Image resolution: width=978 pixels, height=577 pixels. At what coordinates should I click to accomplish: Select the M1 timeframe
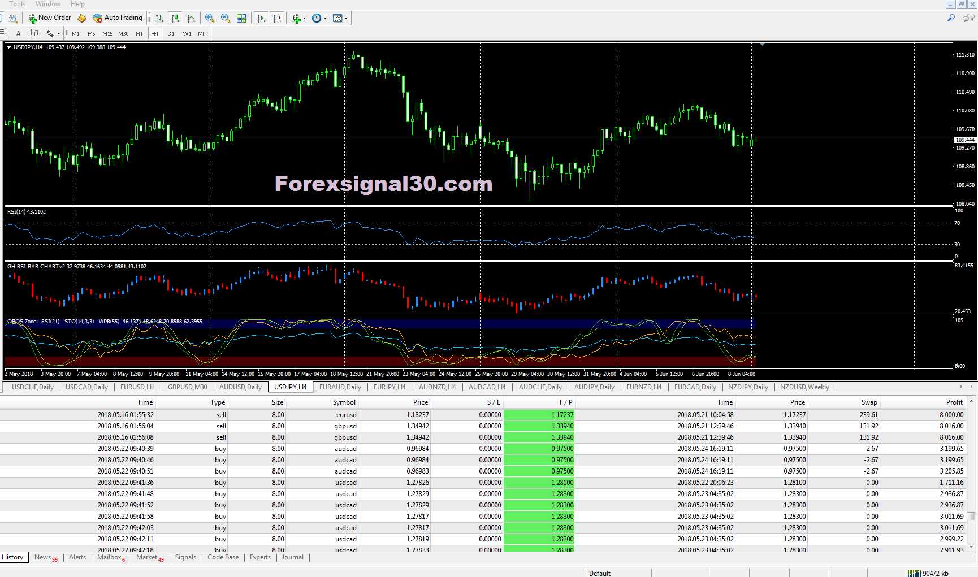[76, 34]
